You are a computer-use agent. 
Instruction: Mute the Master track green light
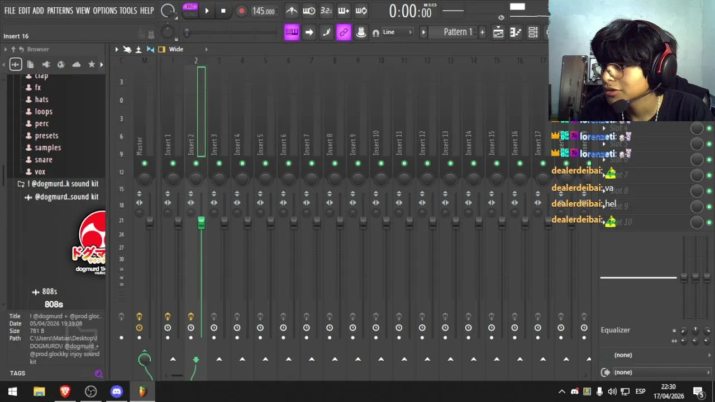click(x=145, y=163)
